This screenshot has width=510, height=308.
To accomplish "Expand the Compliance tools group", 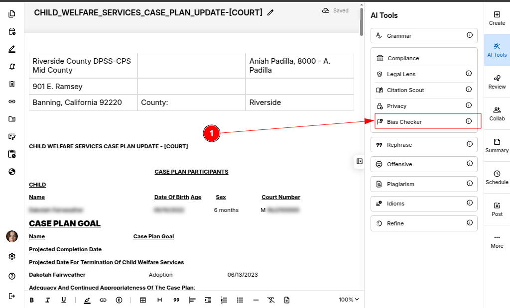I will click(x=403, y=58).
